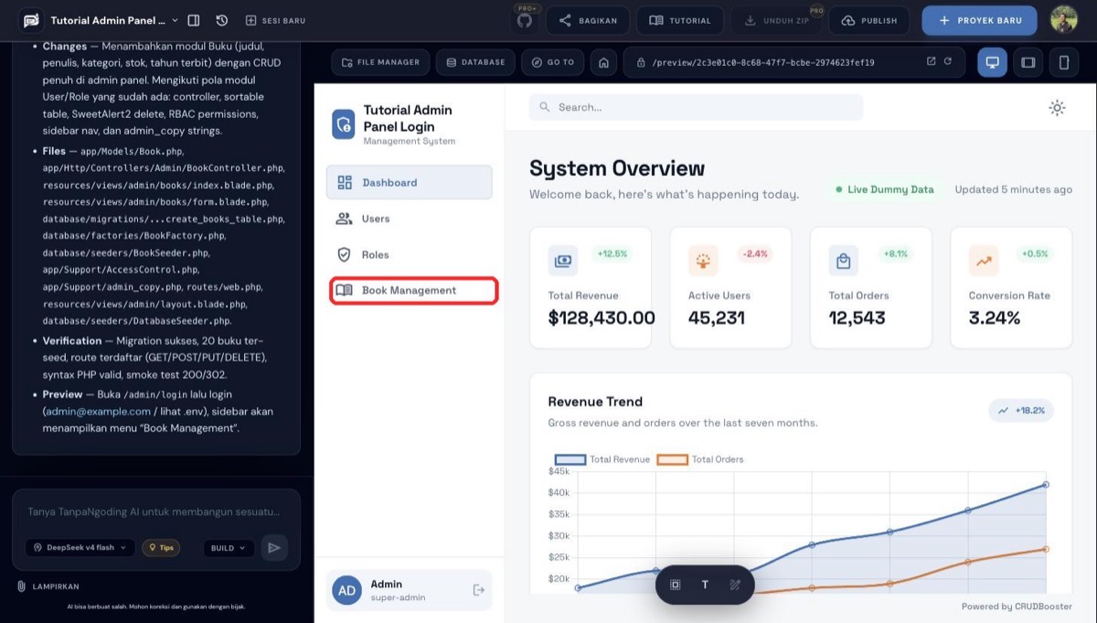Click the Conversion Rate trend icon

[984, 261]
